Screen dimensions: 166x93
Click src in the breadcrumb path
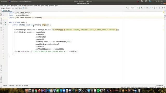pyautogui.click(x=13, y=8)
